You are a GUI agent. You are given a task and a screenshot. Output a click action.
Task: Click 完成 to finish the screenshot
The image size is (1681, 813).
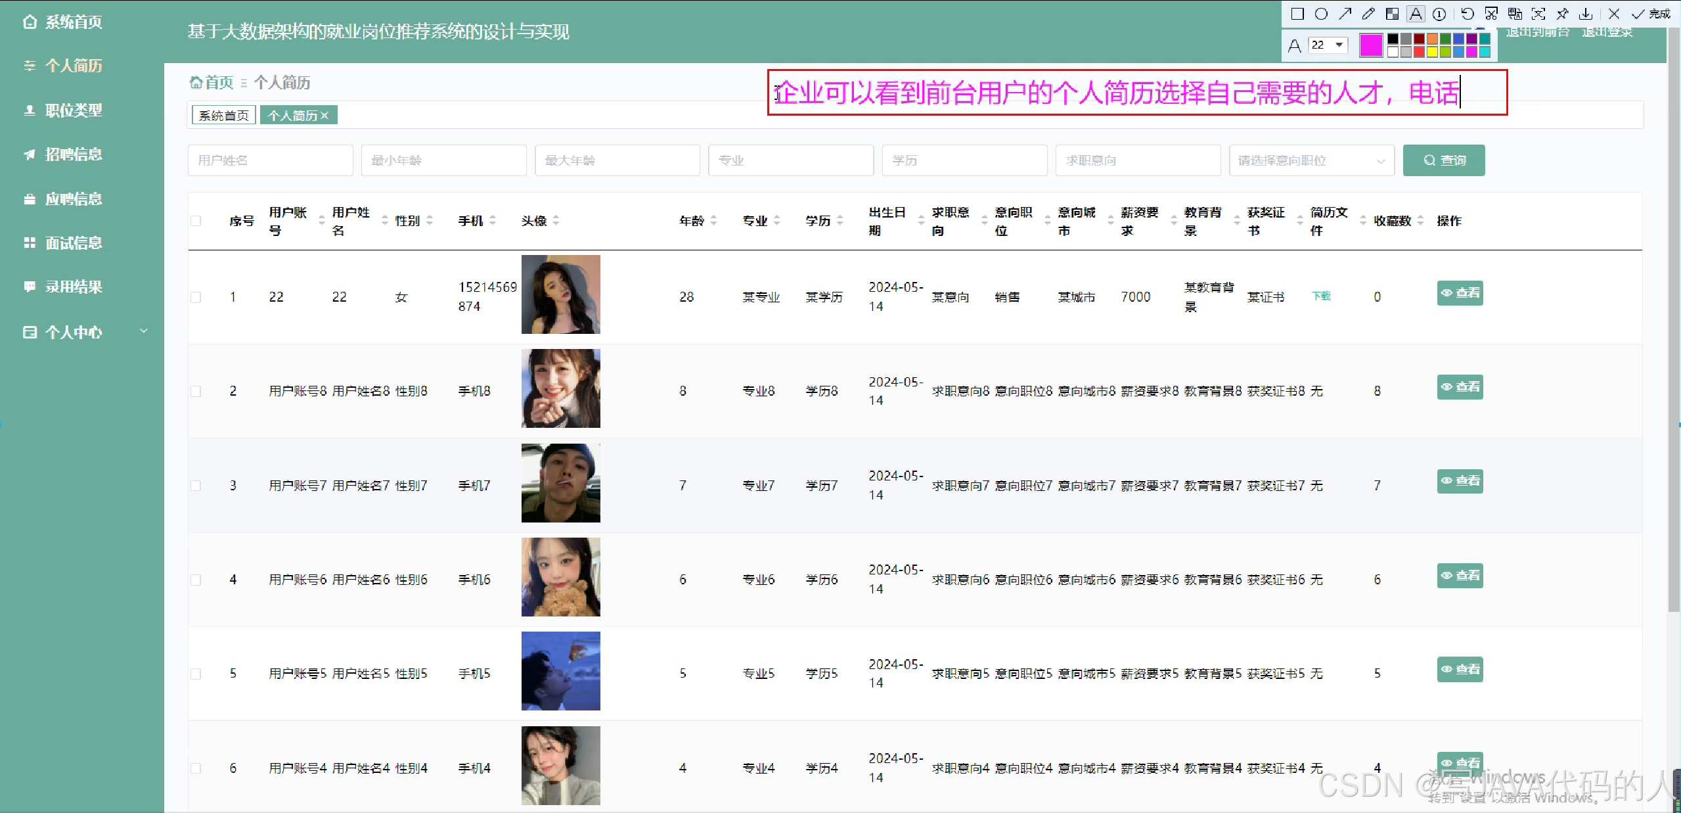pyautogui.click(x=1651, y=14)
